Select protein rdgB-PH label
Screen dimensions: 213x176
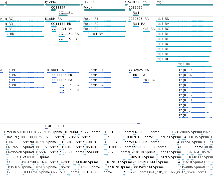click(185, 100)
